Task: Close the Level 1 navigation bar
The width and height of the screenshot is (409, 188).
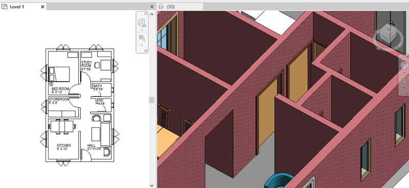Action: click(146, 13)
